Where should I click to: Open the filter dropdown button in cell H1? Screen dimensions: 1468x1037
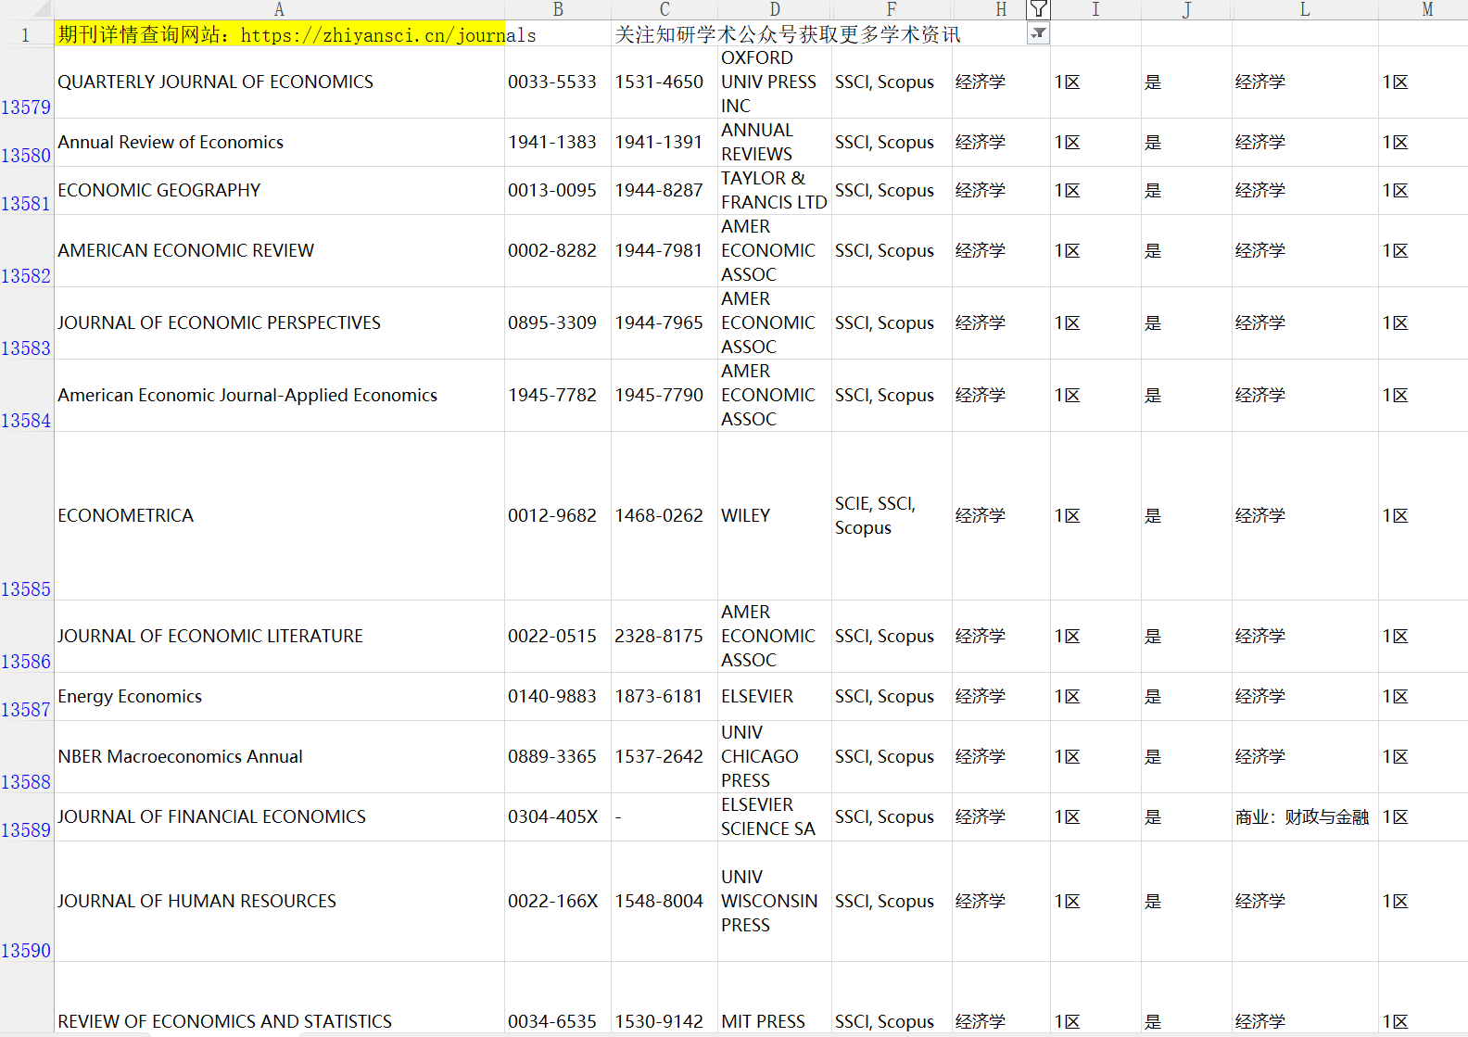1039,33
